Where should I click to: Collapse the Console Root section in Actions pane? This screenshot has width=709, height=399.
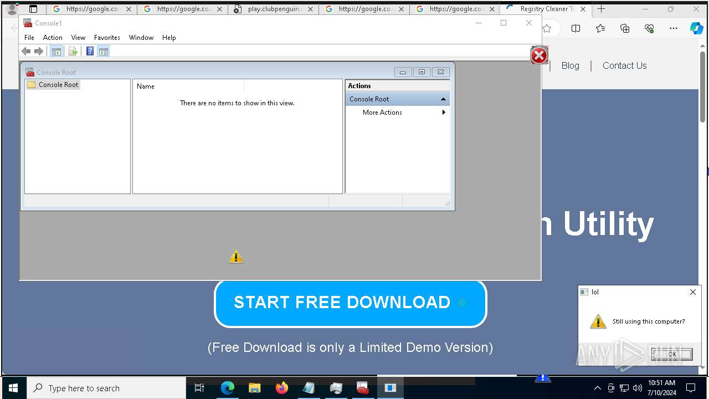(443, 99)
